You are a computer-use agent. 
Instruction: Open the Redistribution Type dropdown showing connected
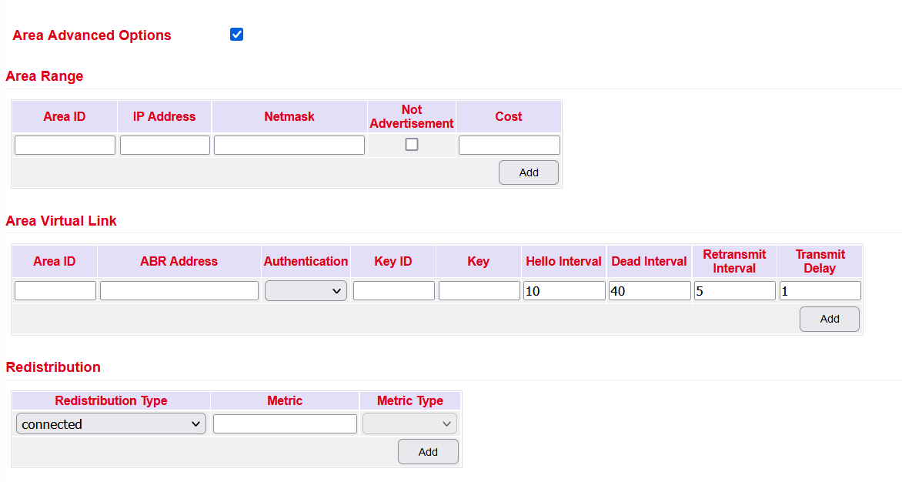[111, 424]
